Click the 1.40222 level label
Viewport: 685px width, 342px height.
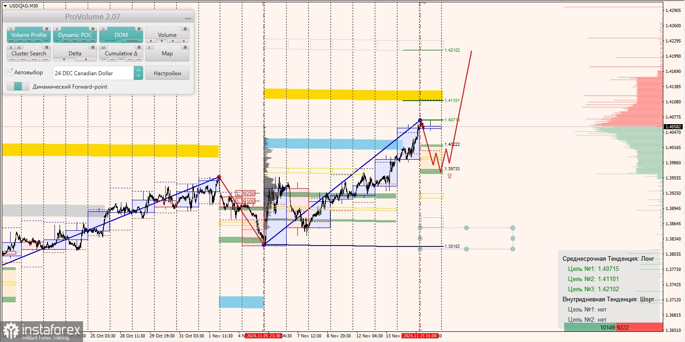(452, 144)
